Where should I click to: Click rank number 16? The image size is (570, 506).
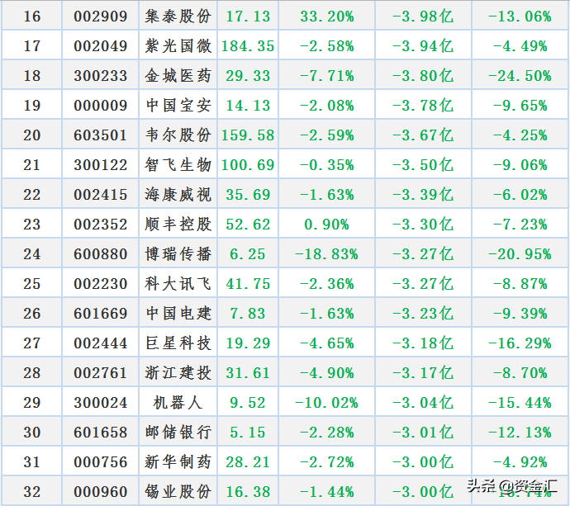point(32,17)
